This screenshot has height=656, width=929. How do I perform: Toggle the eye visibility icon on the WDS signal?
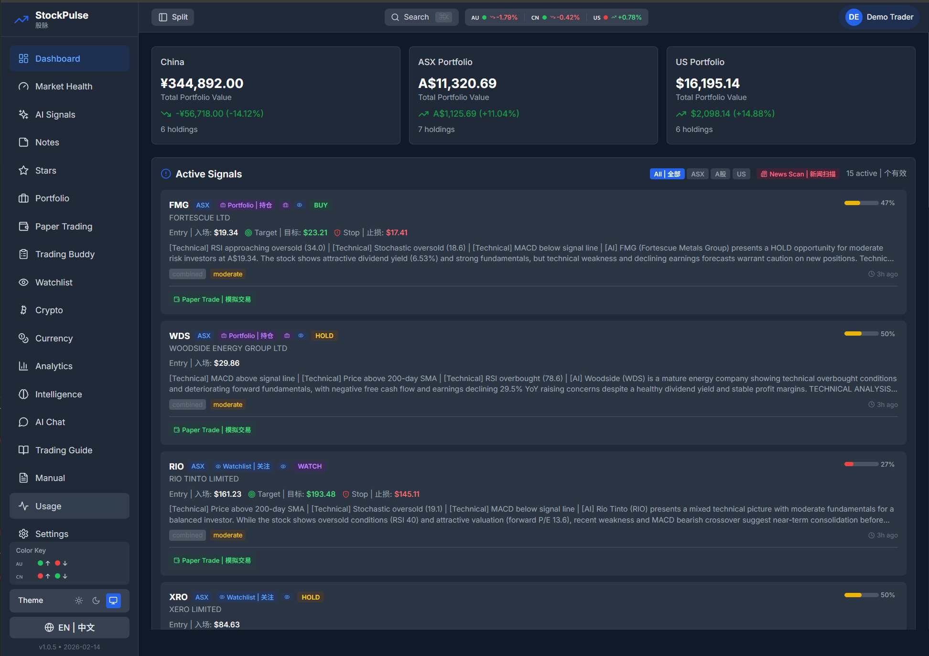click(x=301, y=336)
